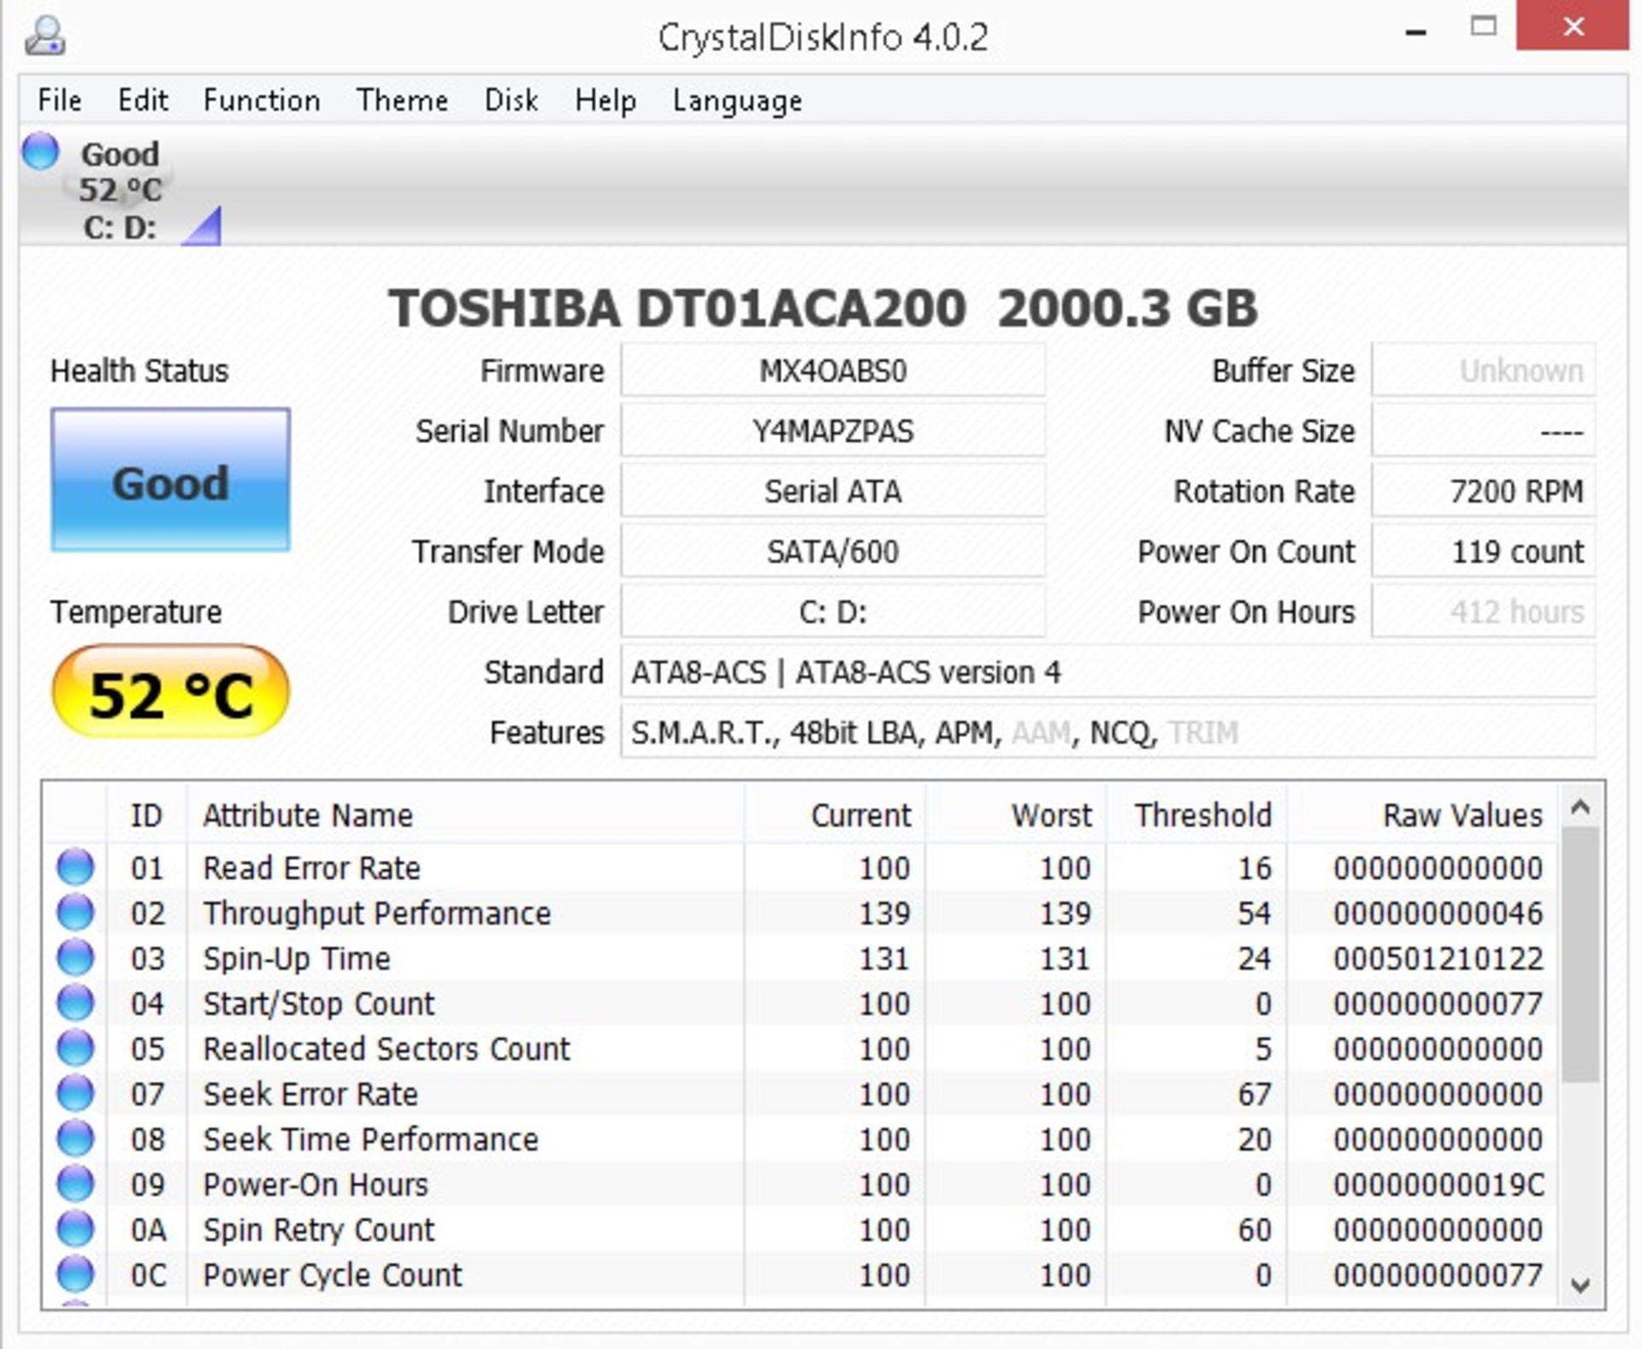Open the Language menu
1642x1349 pixels.
coord(737,100)
